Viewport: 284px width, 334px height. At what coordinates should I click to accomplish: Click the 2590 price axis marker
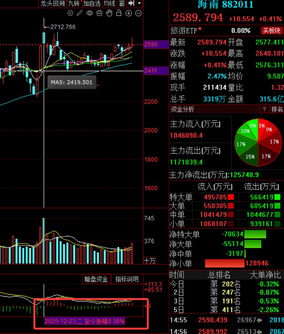click(x=156, y=45)
